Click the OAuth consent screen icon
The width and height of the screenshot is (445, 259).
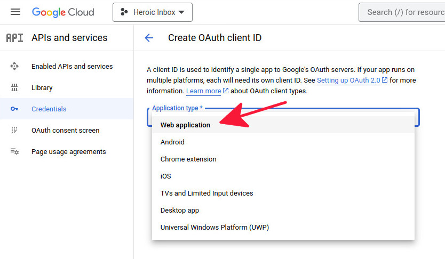tap(14, 130)
